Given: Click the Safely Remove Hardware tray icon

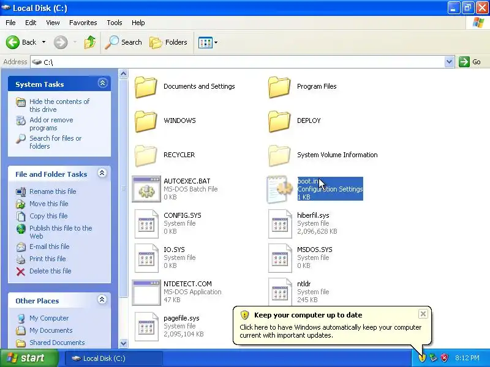Looking at the screenshot, I should pyautogui.click(x=433, y=358).
